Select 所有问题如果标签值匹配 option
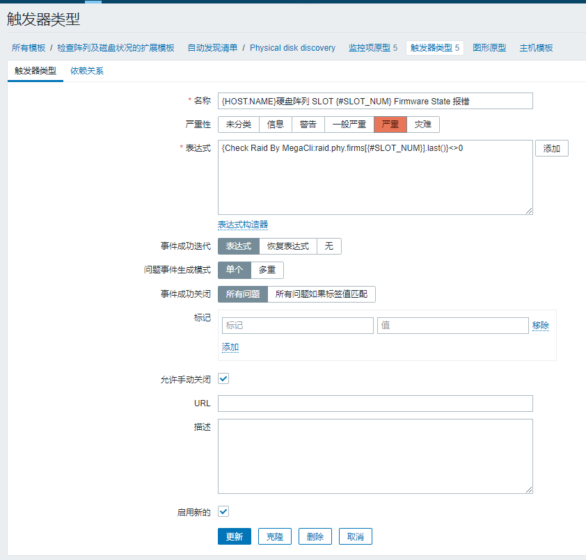Screen dimensions: 586x560 [x=322, y=294]
